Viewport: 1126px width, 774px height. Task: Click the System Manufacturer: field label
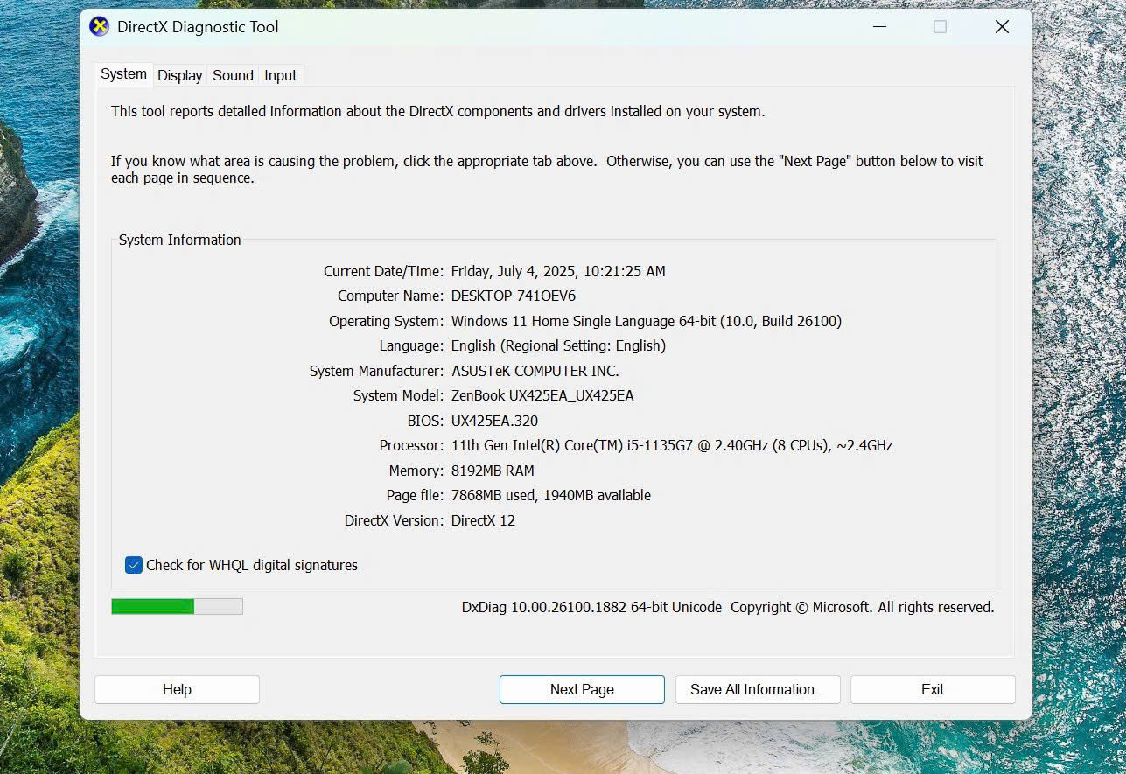376,371
